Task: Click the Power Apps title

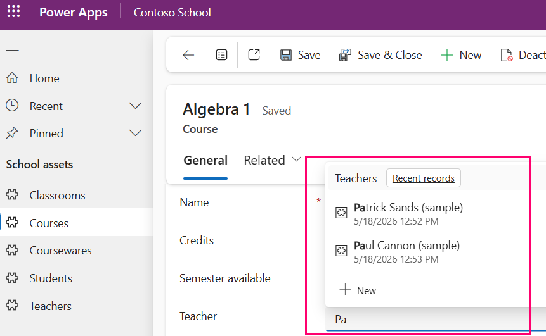Action: click(x=73, y=12)
